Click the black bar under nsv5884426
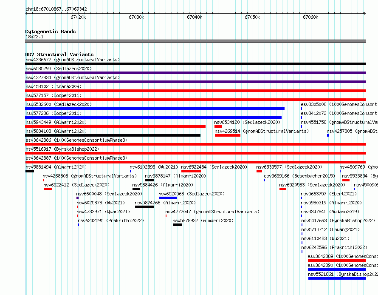Screen dimensions: 378x295 click(x=136, y=189)
